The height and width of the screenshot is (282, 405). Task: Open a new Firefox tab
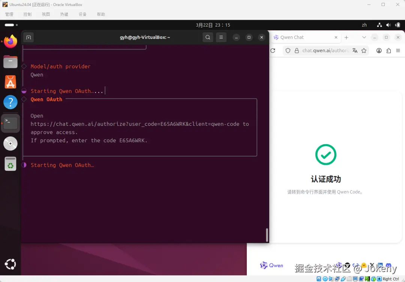346,37
